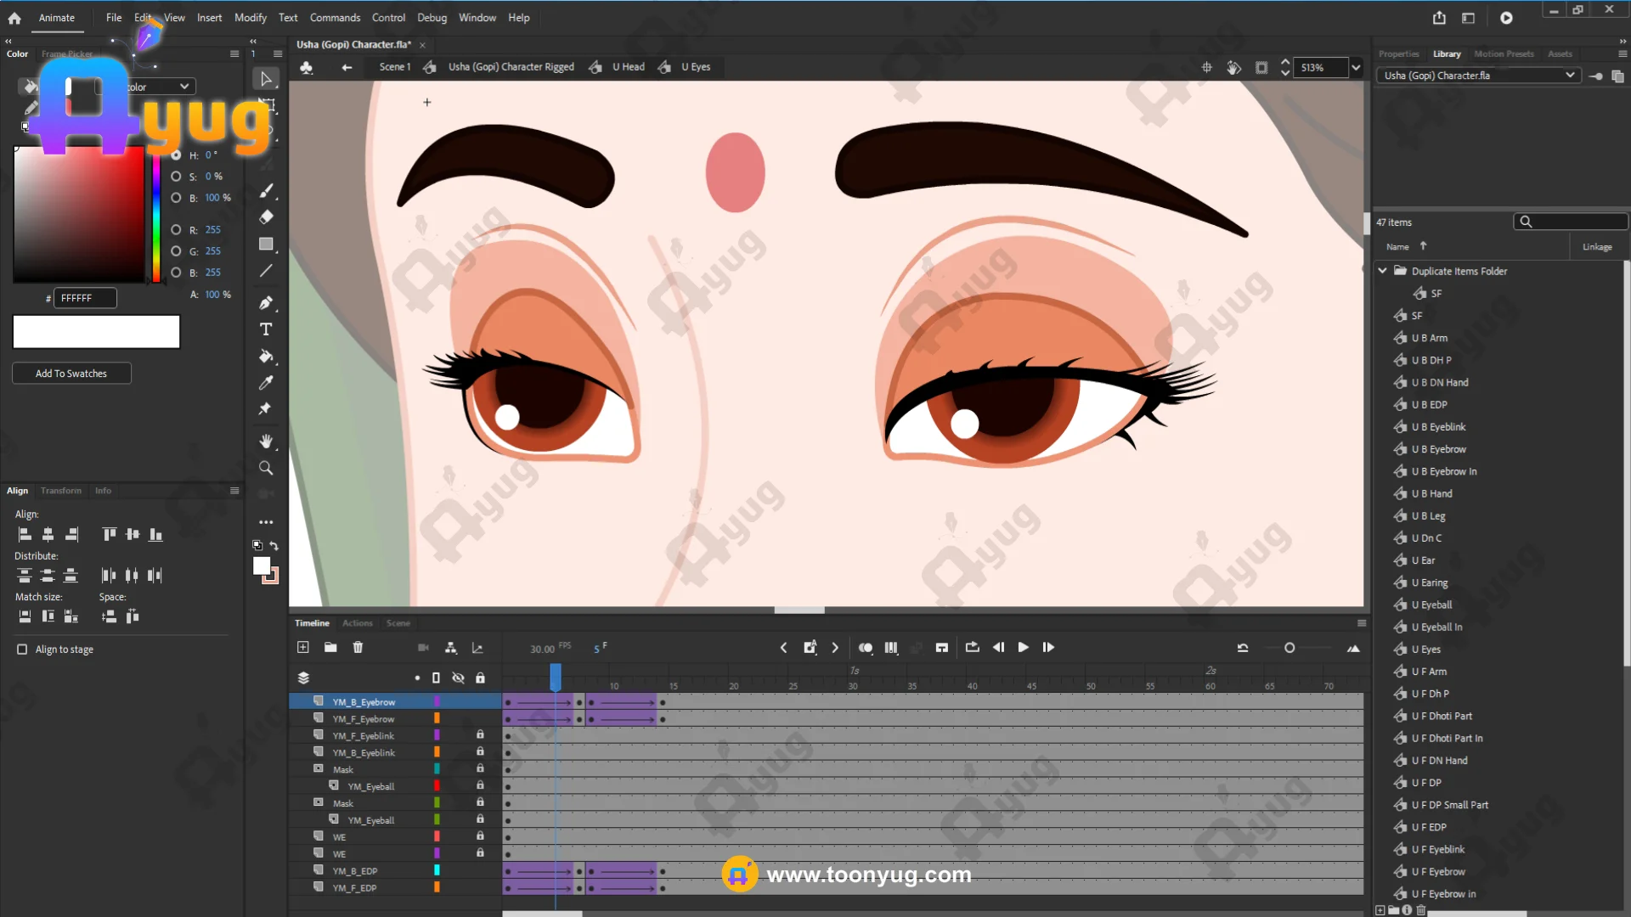1631x917 pixels.
Task: Go back to Scene 1 breadcrumb
Action: 394,67
